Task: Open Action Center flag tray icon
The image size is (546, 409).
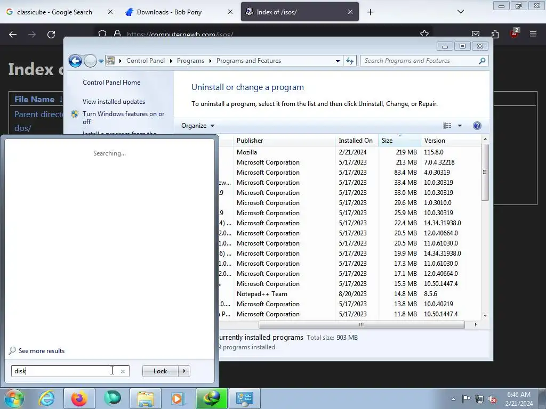Action: 466,399
